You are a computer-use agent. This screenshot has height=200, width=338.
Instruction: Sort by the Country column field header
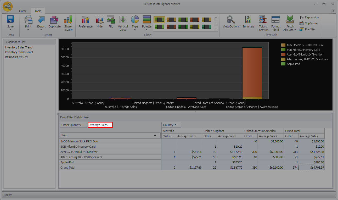(x=171, y=125)
